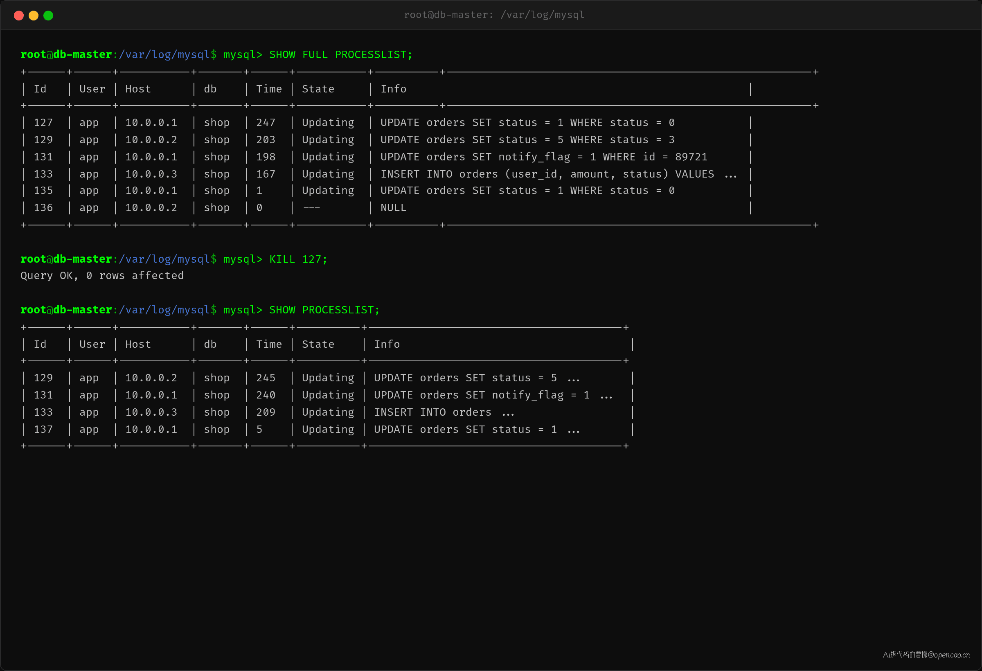This screenshot has width=982, height=671.
Task: Click the first root@db-master prompt
Action: click(x=118, y=55)
